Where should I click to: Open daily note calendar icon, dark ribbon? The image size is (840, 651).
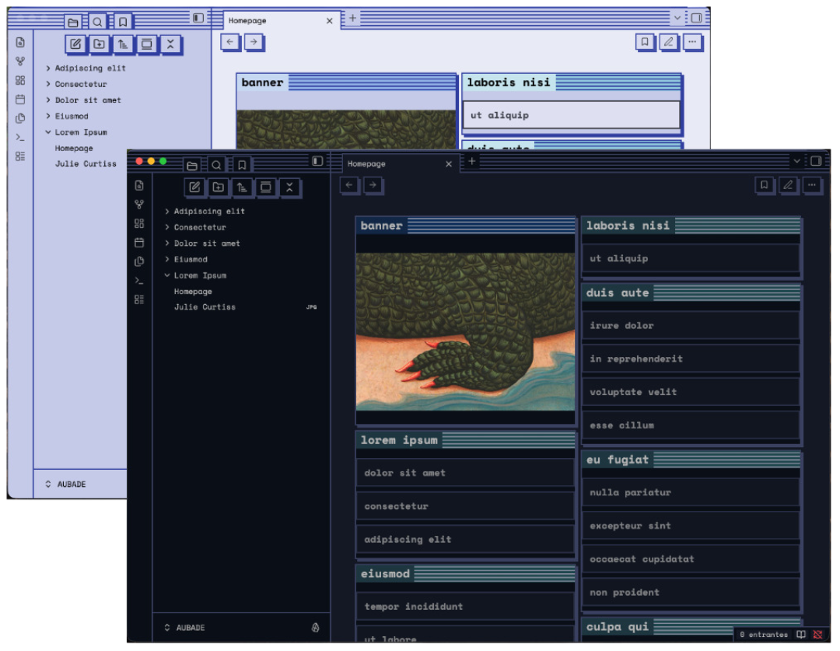[x=139, y=243]
